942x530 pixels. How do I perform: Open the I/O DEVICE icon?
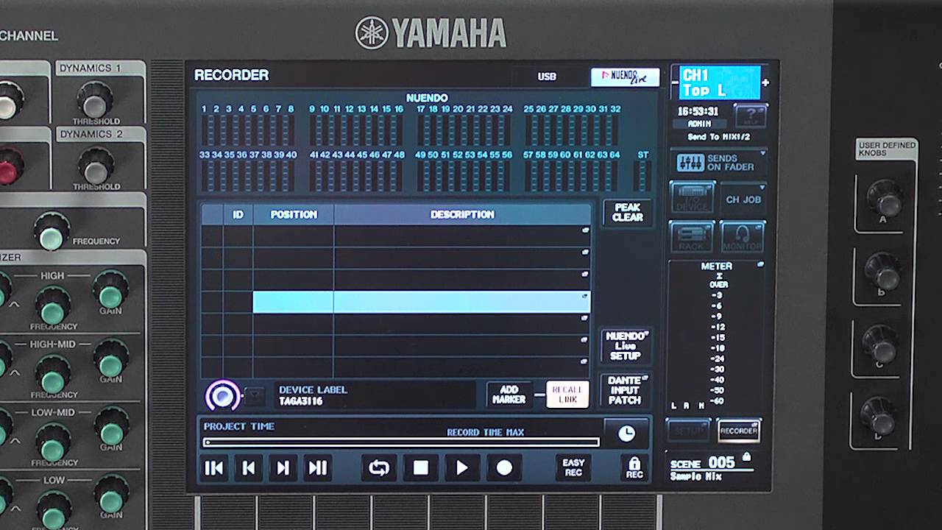click(x=692, y=199)
